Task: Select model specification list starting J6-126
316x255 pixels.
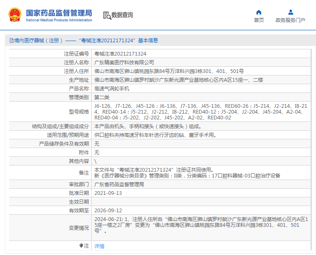Action: coord(201,112)
